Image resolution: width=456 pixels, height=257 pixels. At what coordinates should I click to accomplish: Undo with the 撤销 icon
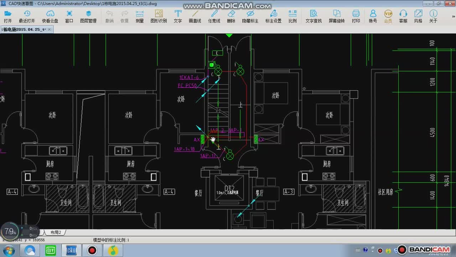click(x=109, y=16)
